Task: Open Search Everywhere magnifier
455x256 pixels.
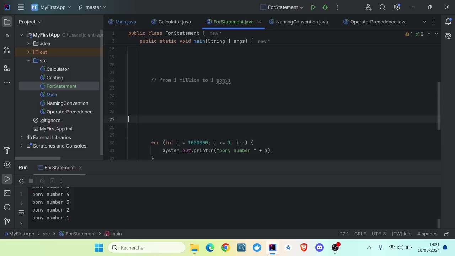Action: 382,7
